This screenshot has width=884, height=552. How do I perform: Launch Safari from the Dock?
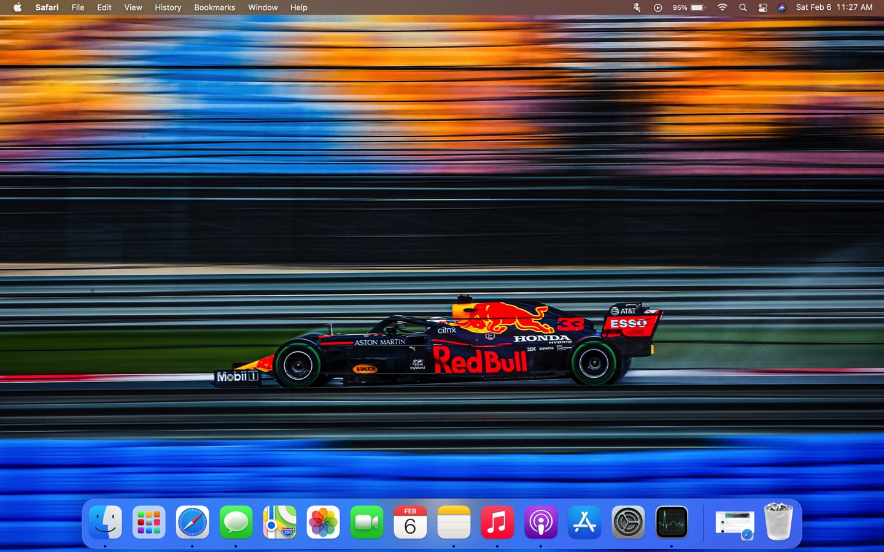[192, 523]
